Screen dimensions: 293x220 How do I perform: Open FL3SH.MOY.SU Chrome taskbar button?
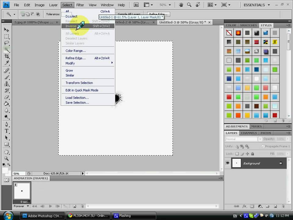(88, 216)
